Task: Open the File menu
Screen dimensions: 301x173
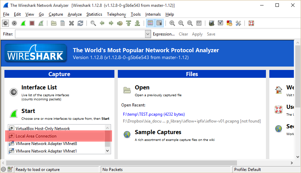Action: click(6, 14)
